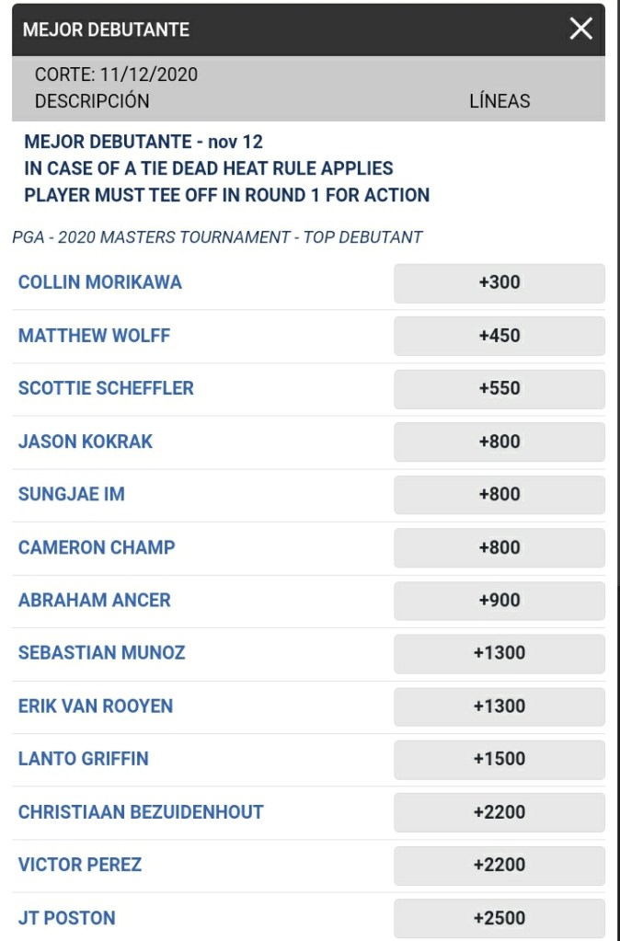
Task: Choose Lanto Griffin +1500 odds
Action: coord(499,759)
